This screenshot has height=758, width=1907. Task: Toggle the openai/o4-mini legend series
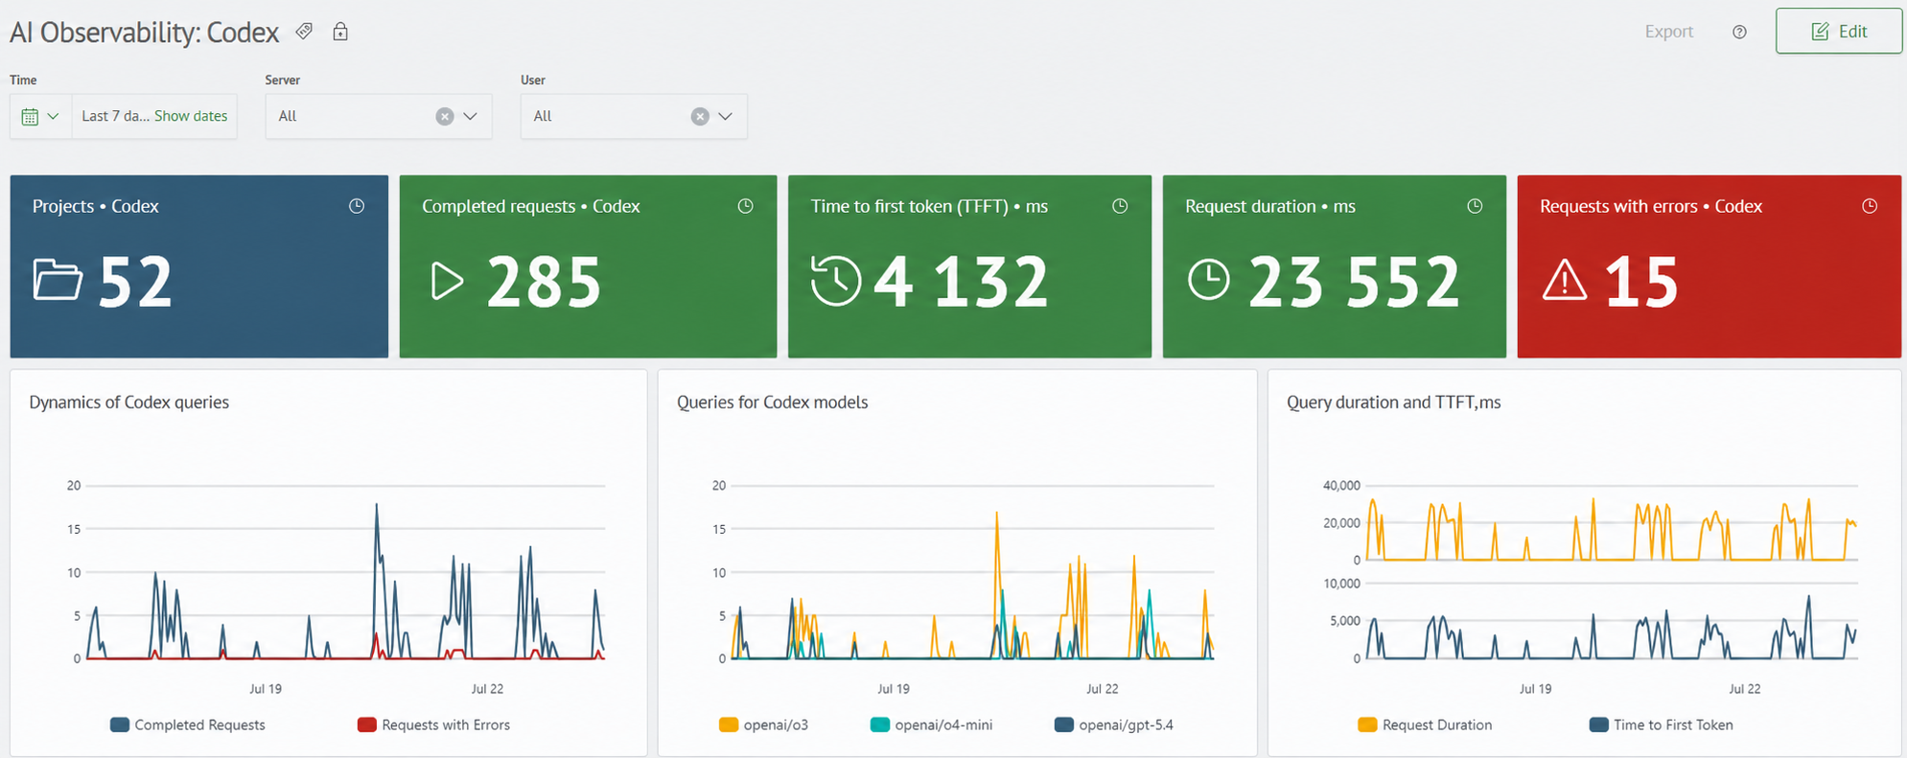[931, 724]
